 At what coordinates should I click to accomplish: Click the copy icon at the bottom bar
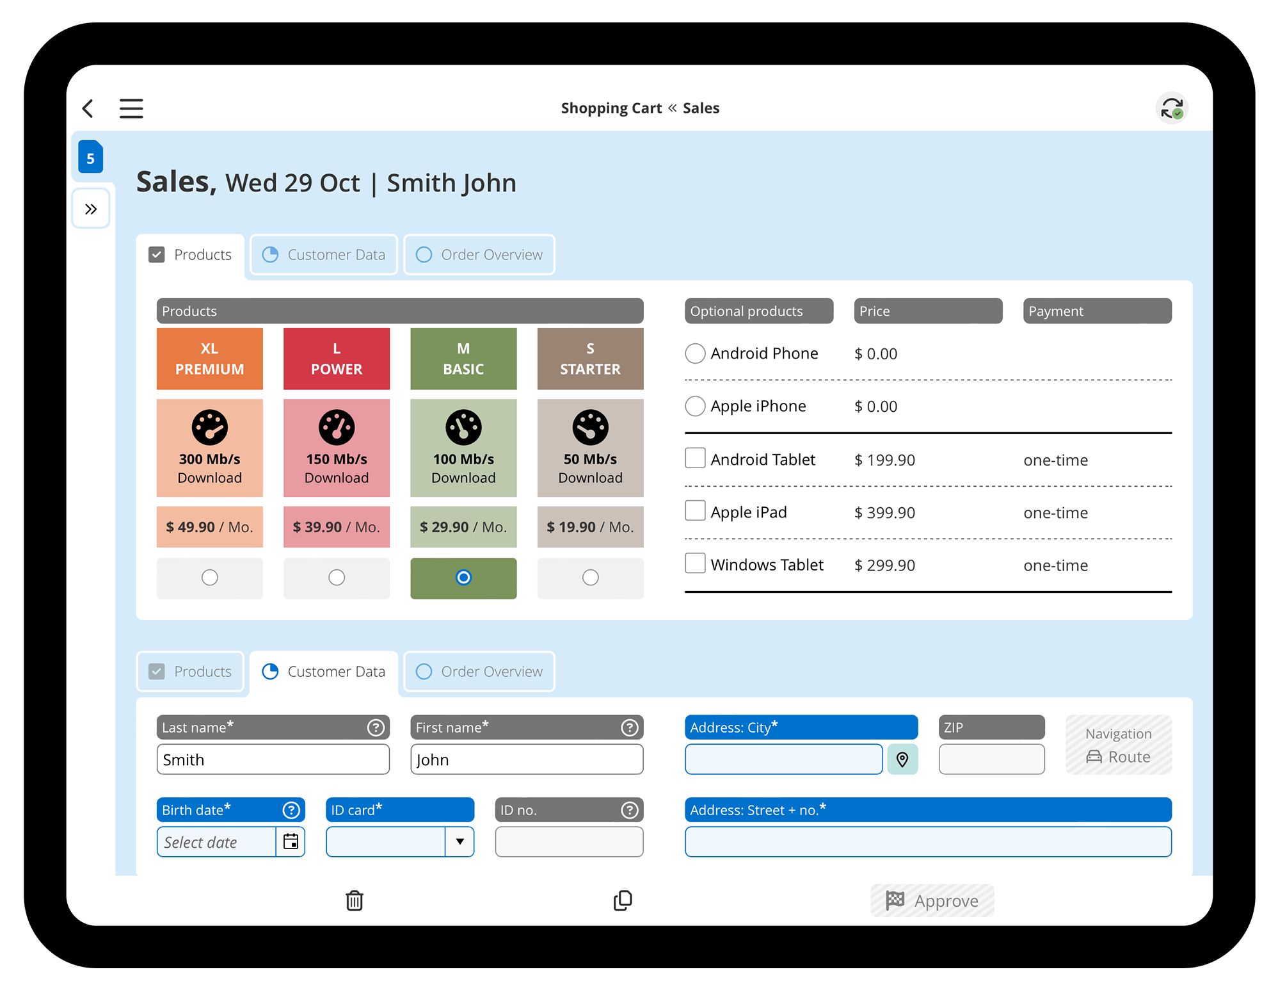[622, 900]
